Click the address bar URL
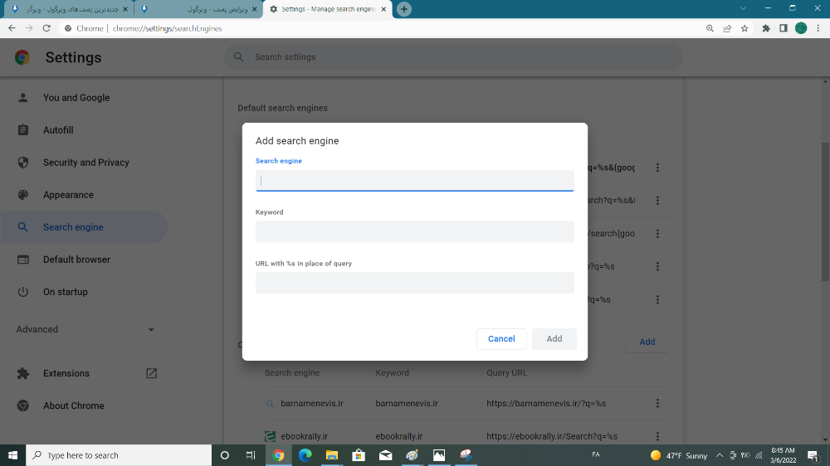This screenshot has height=466, width=830. coord(168,28)
